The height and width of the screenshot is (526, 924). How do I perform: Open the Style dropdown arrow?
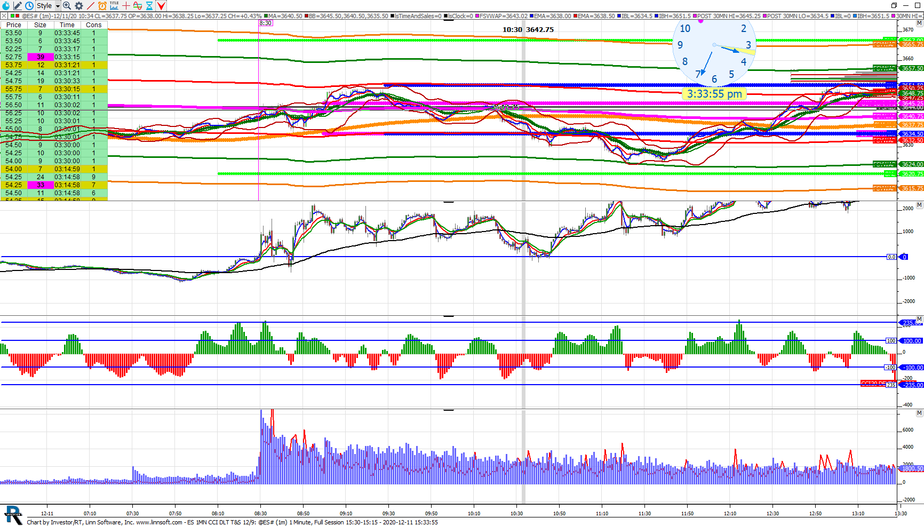(x=58, y=6)
